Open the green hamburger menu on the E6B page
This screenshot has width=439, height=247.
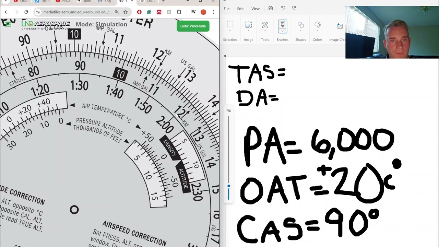pos(8,24)
